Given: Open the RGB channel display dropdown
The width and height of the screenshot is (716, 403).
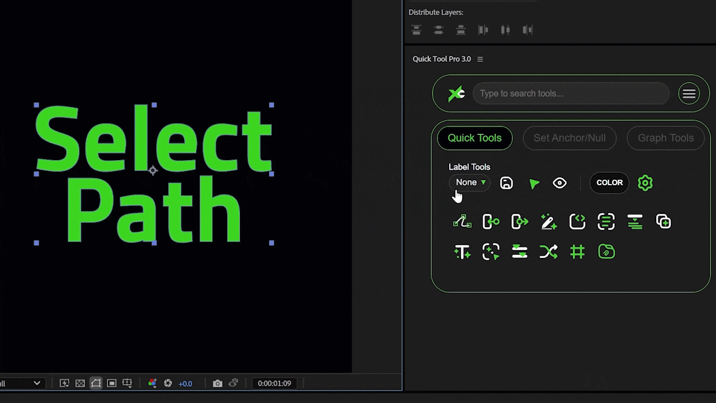Looking at the screenshot, I should coord(152,383).
